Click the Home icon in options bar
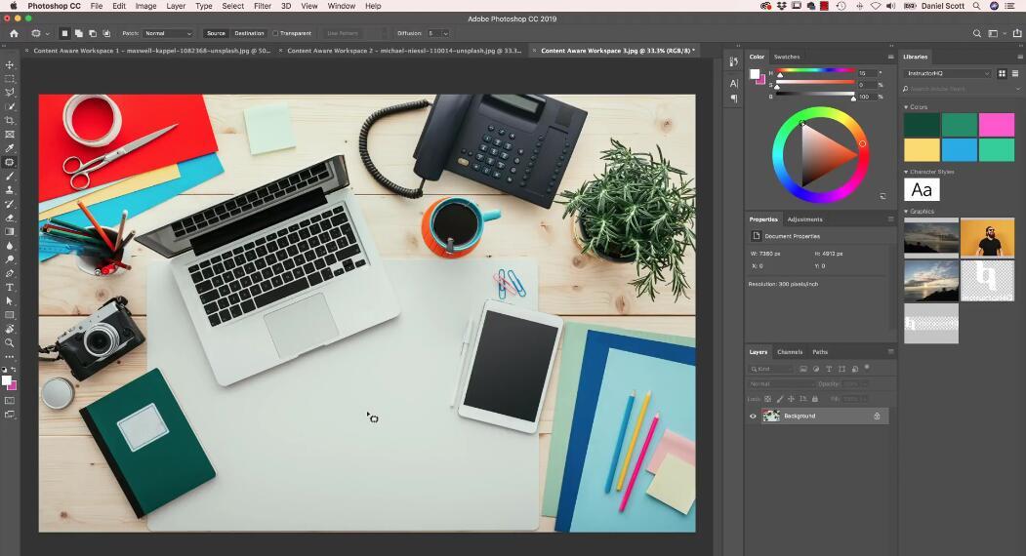The width and height of the screenshot is (1026, 556). click(14, 33)
